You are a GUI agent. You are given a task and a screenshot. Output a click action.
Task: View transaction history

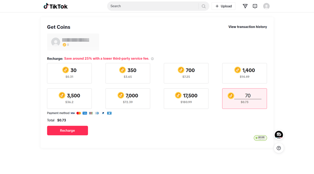(x=247, y=27)
